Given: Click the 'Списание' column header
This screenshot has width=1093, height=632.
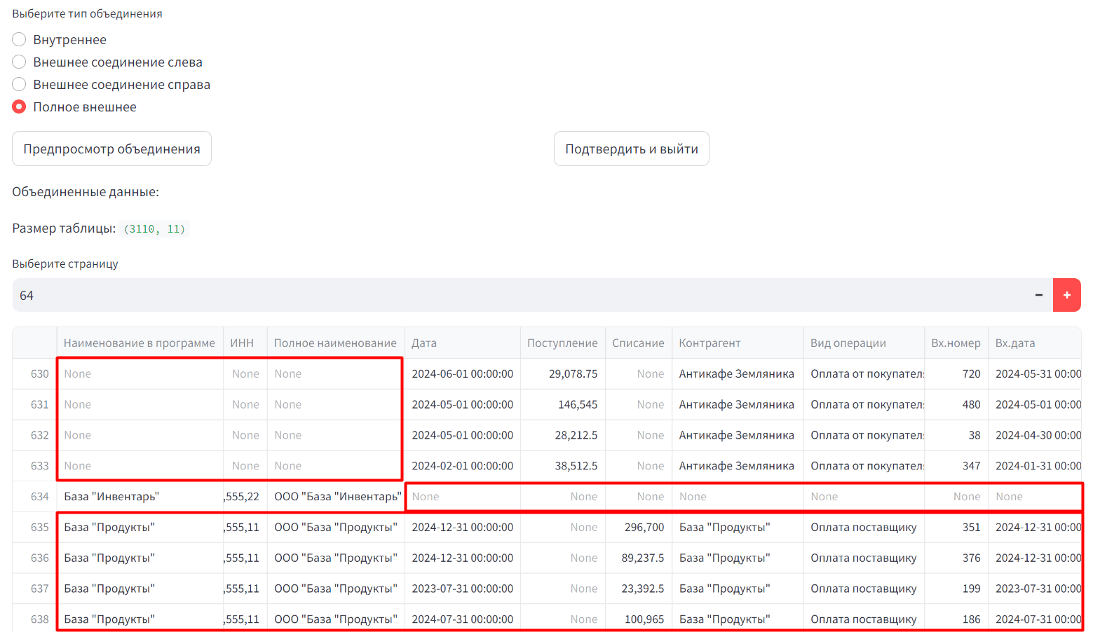Looking at the screenshot, I should (x=637, y=343).
